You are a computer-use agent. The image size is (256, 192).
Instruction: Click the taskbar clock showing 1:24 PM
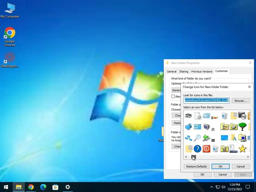click(235, 187)
